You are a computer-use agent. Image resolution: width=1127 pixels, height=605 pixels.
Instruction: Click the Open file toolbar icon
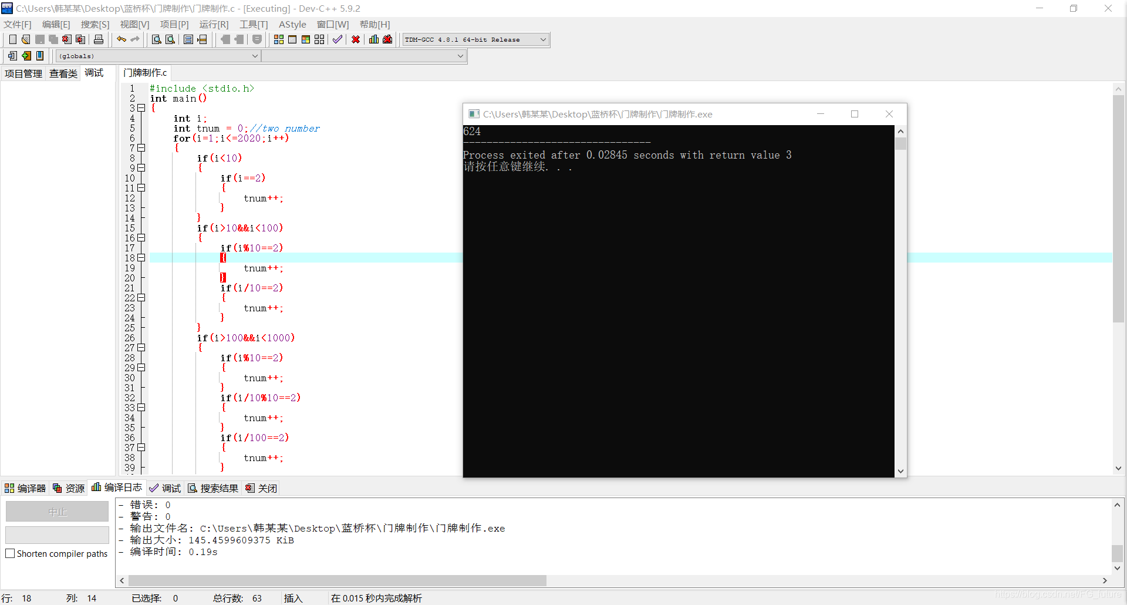point(26,39)
